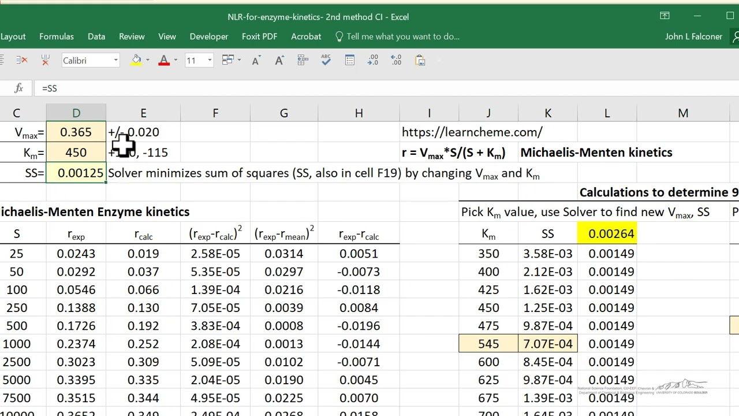Select column M header

(683, 113)
